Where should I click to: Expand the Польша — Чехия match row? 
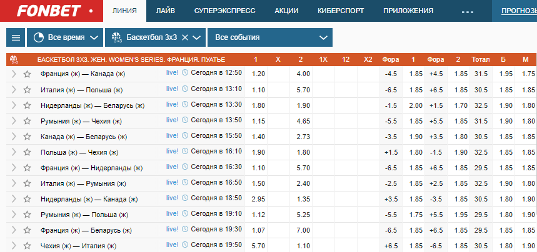(14, 152)
